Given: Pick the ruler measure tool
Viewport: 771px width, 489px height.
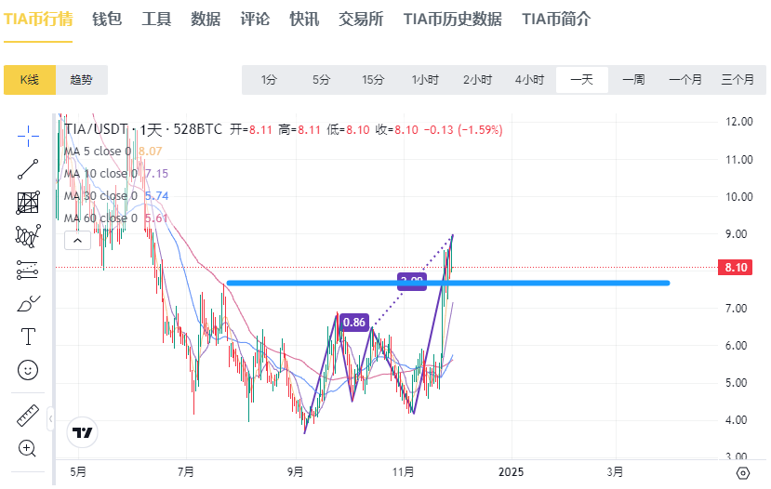Looking at the screenshot, I should [x=28, y=416].
